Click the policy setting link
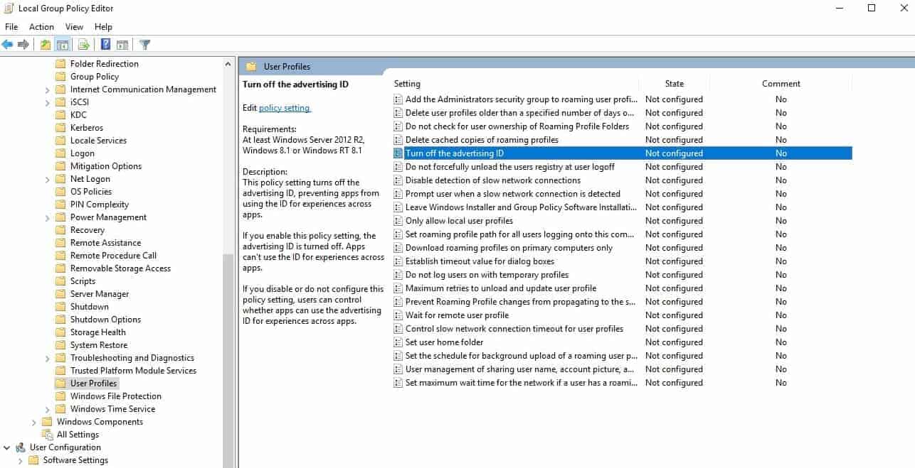 285,108
